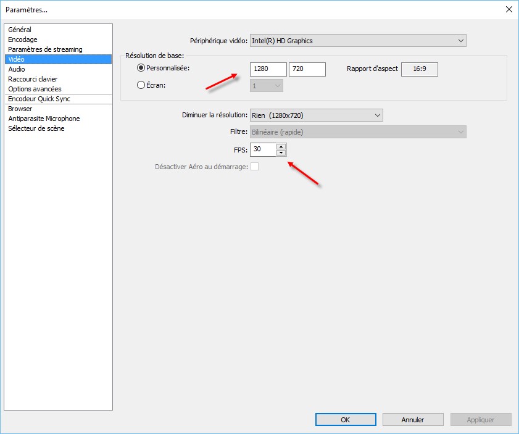Confirm settings with the OK button
Viewport: 519px width, 434px height.
coord(345,420)
